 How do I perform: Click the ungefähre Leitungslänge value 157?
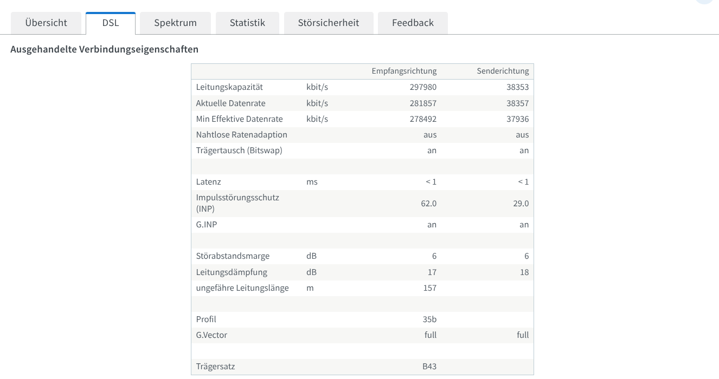coord(429,288)
